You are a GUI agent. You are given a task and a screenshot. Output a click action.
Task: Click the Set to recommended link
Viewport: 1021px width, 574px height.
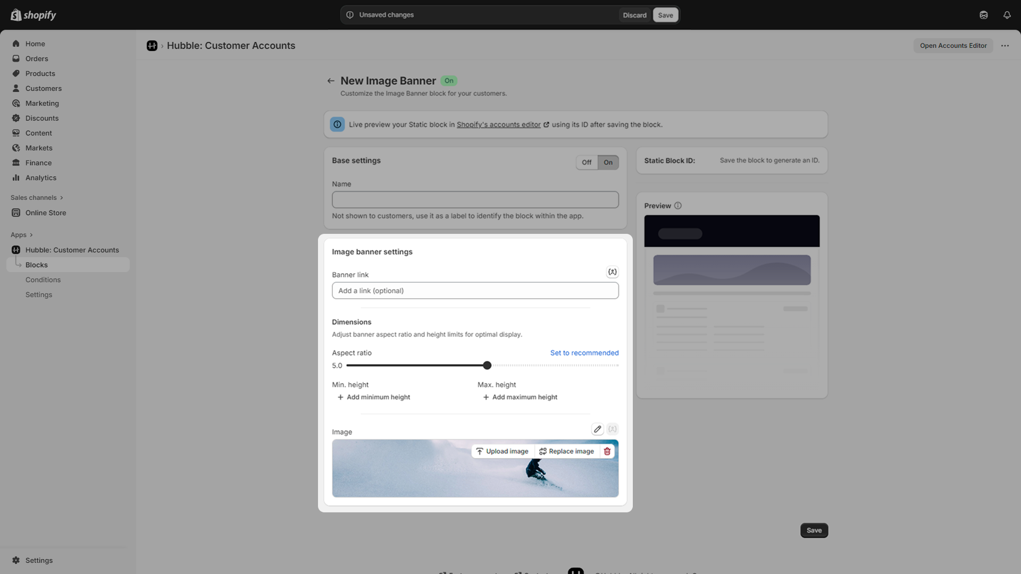(584, 353)
